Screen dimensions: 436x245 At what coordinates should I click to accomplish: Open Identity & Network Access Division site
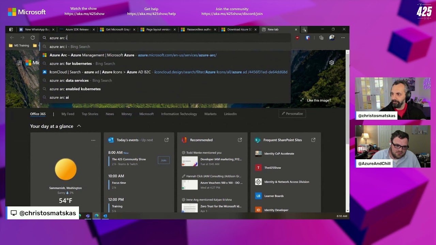click(282, 182)
